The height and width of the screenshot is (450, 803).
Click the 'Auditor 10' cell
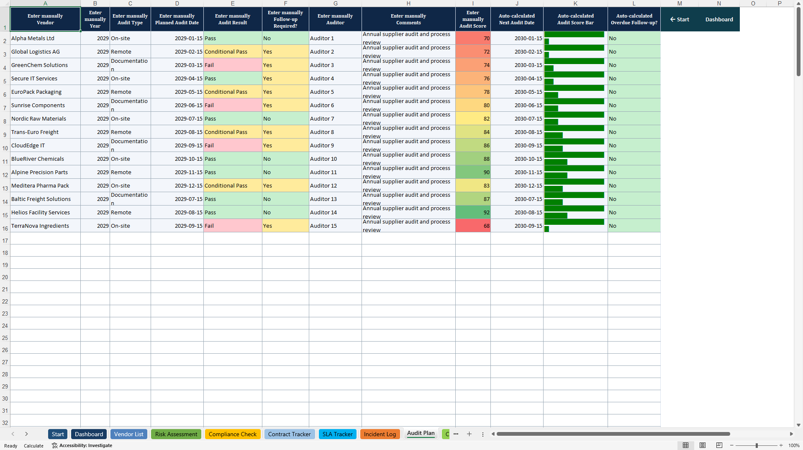pyautogui.click(x=335, y=159)
